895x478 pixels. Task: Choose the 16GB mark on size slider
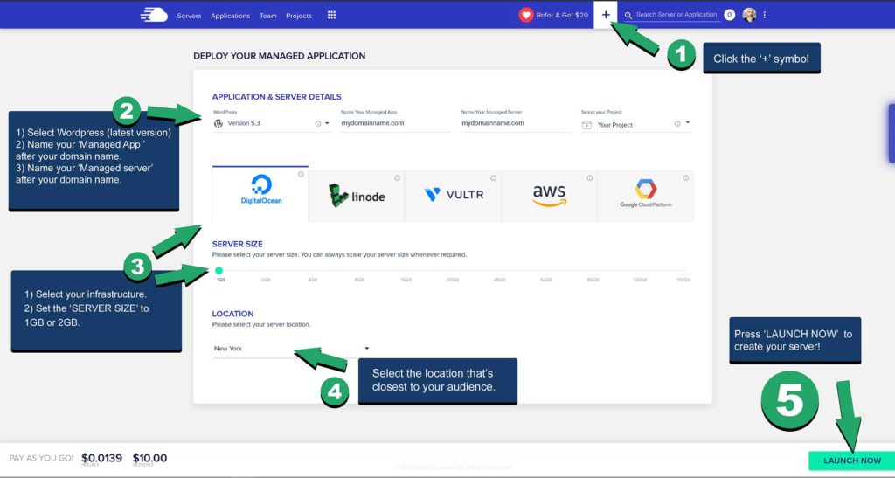tap(406, 280)
